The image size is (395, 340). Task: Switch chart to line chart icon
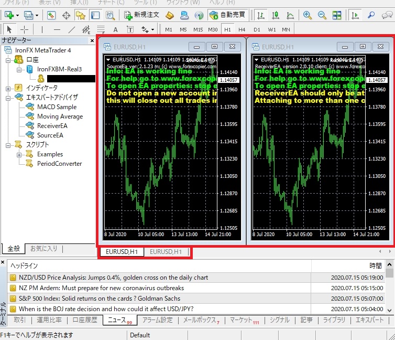pos(290,15)
